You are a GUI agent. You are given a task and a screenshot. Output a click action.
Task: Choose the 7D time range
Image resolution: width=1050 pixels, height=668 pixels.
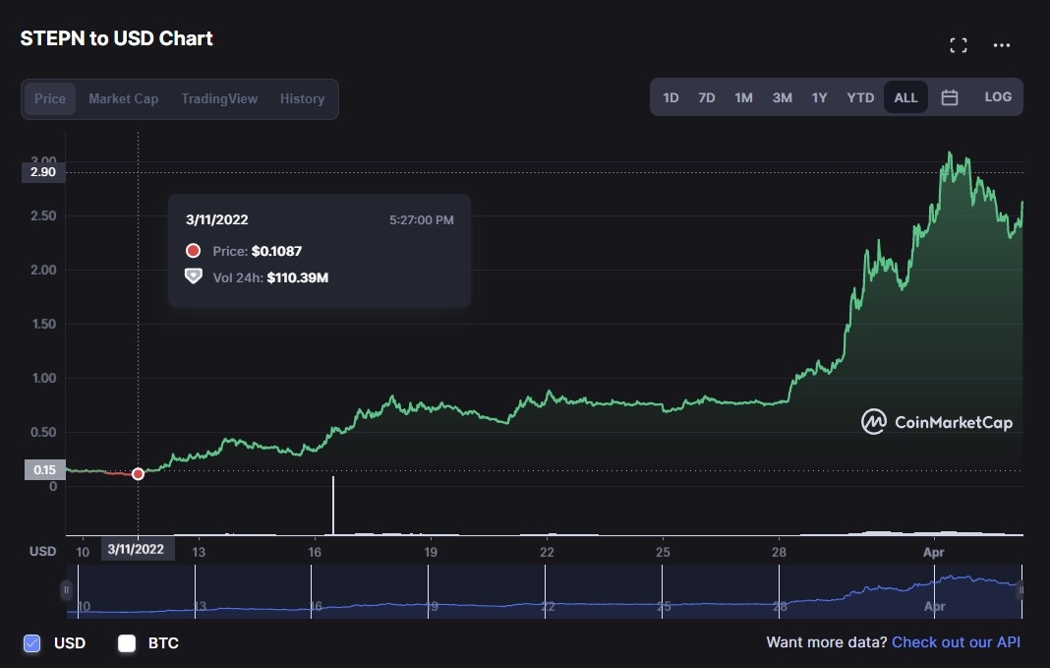pos(706,97)
